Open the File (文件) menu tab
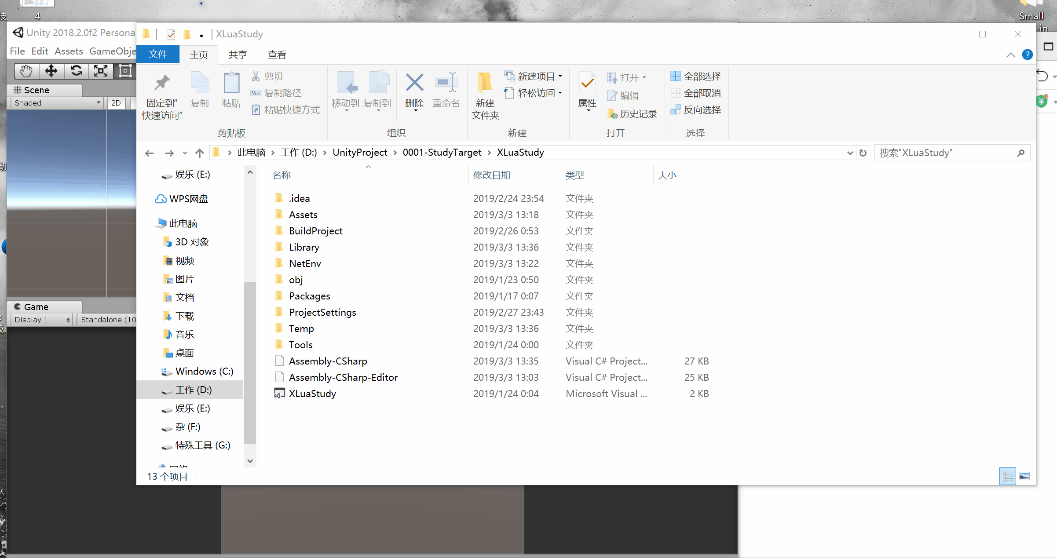Viewport: 1057px width, 558px height. [x=158, y=55]
